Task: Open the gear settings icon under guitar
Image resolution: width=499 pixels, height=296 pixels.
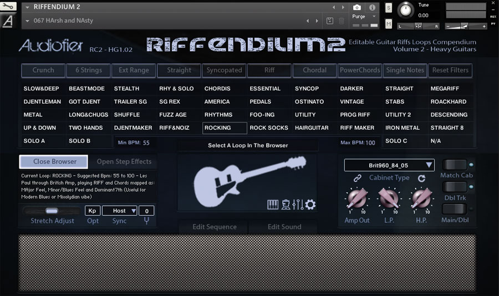Action: pos(310,205)
